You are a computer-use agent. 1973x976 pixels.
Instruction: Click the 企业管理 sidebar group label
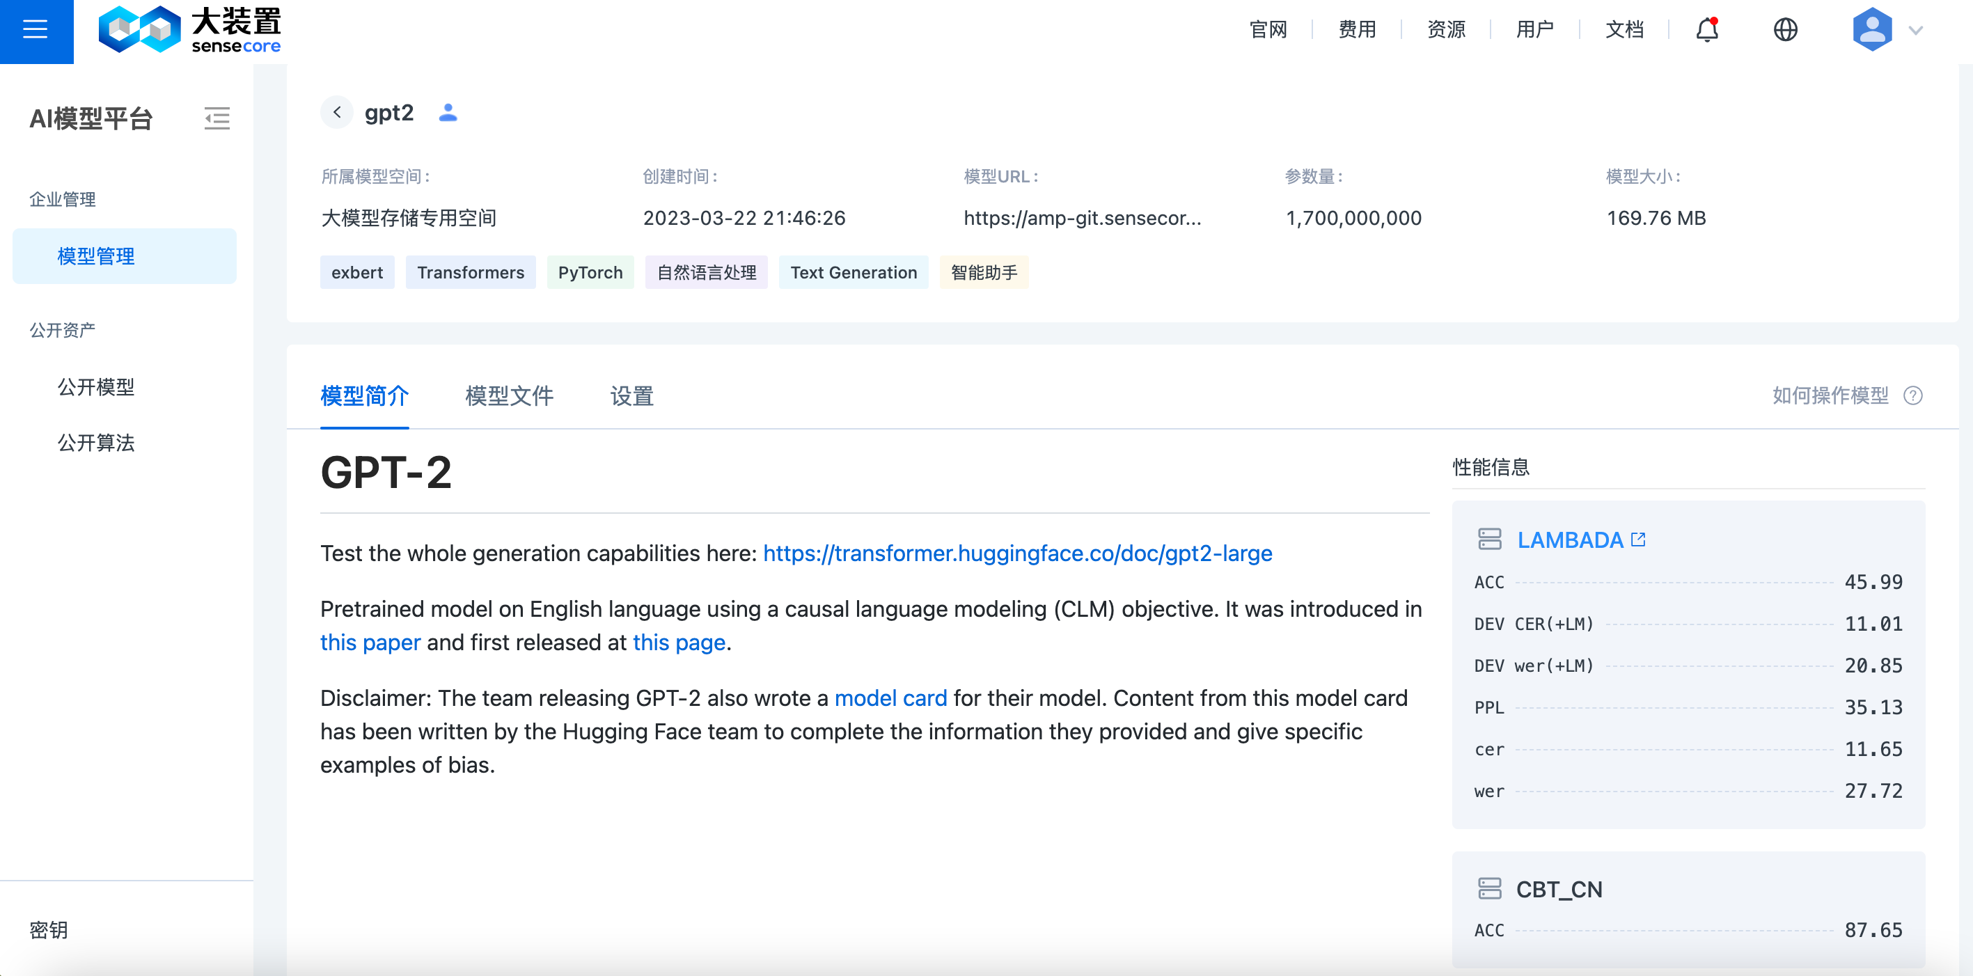(63, 199)
